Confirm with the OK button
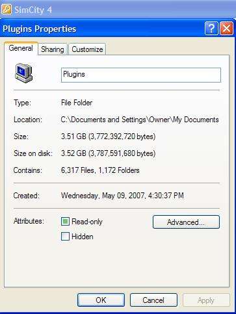This screenshot has height=314, width=236. pyautogui.click(x=101, y=300)
